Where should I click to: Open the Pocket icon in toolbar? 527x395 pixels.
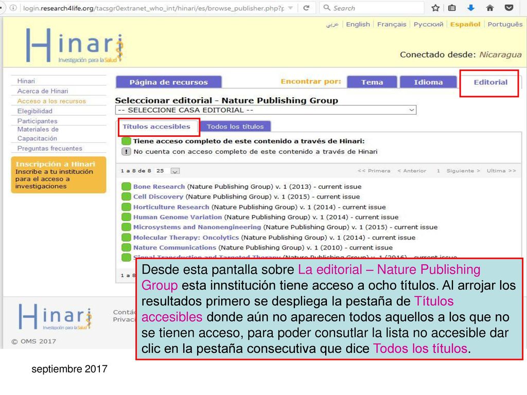click(509, 8)
